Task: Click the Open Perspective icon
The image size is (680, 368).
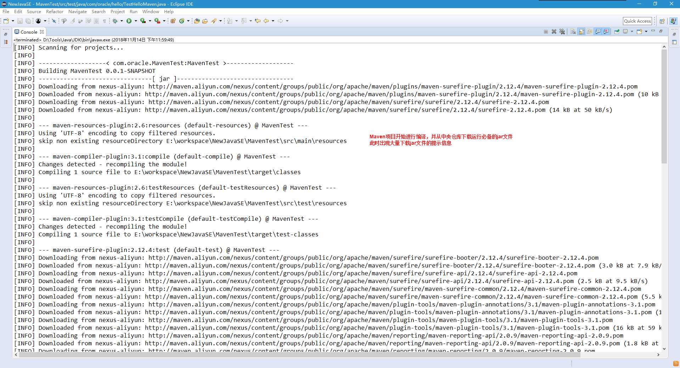Action: tap(662, 21)
